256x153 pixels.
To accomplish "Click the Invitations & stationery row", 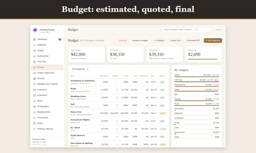I will 118,82.
